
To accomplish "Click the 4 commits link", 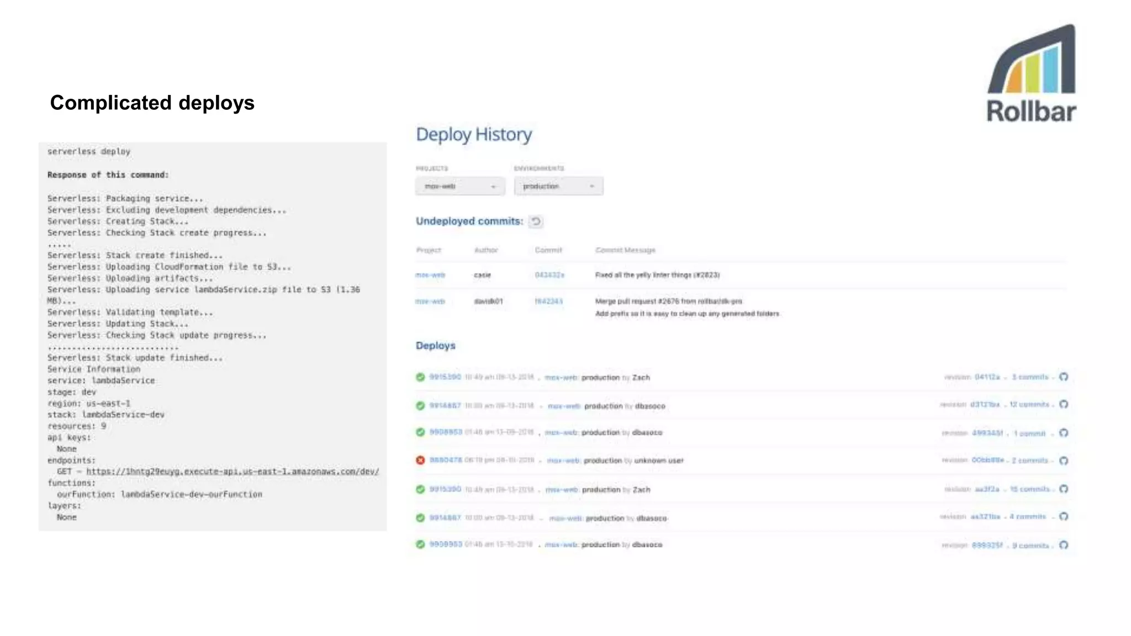I will tap(1028, 517).
